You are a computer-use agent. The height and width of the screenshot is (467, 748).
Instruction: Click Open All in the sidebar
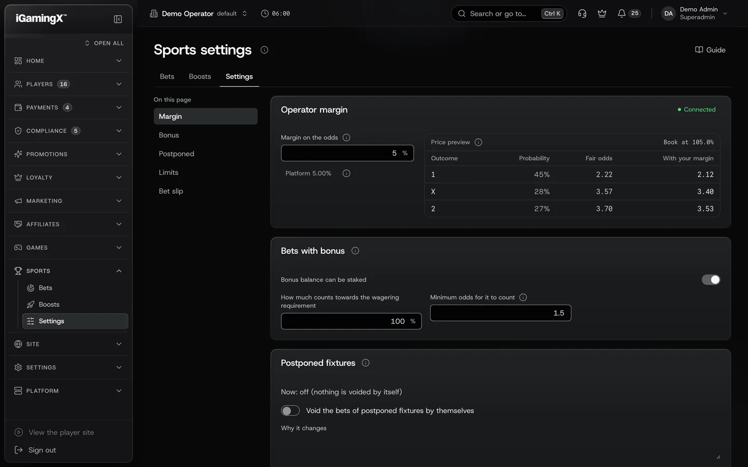coord(104,43)
